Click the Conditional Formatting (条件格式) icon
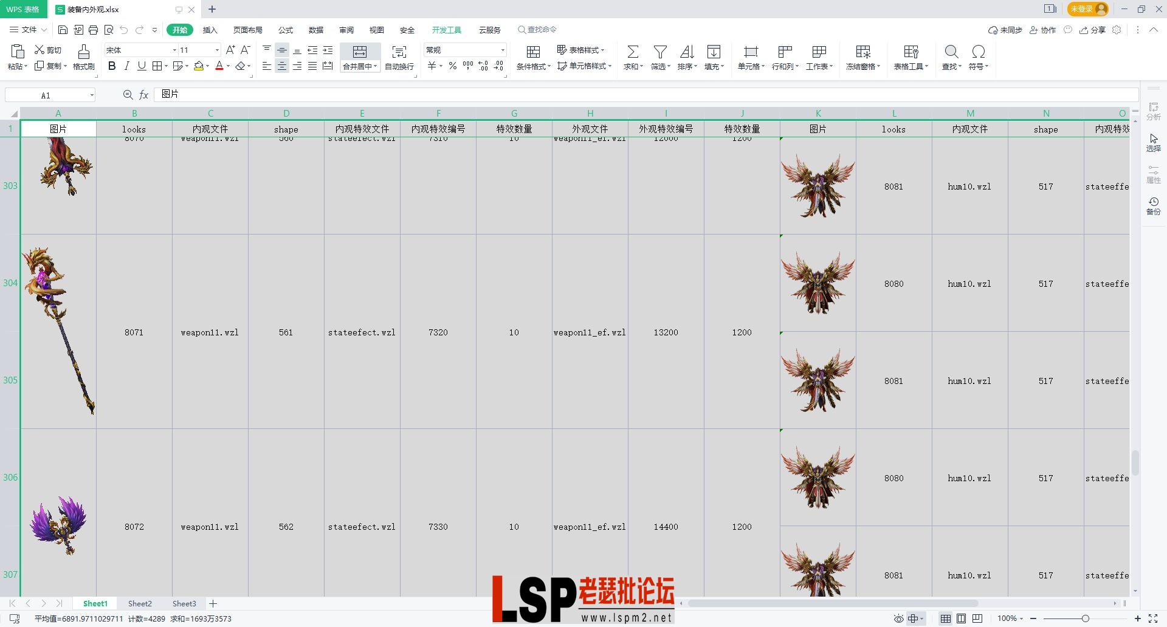 (x=533, y=52)
